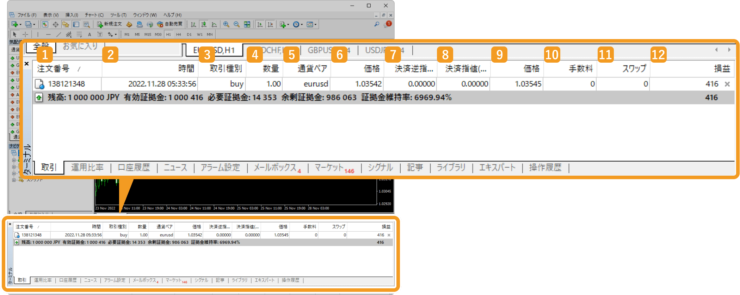
Task: Expand the Periods dropdown arrow
Action: click(x=302, y=25)
